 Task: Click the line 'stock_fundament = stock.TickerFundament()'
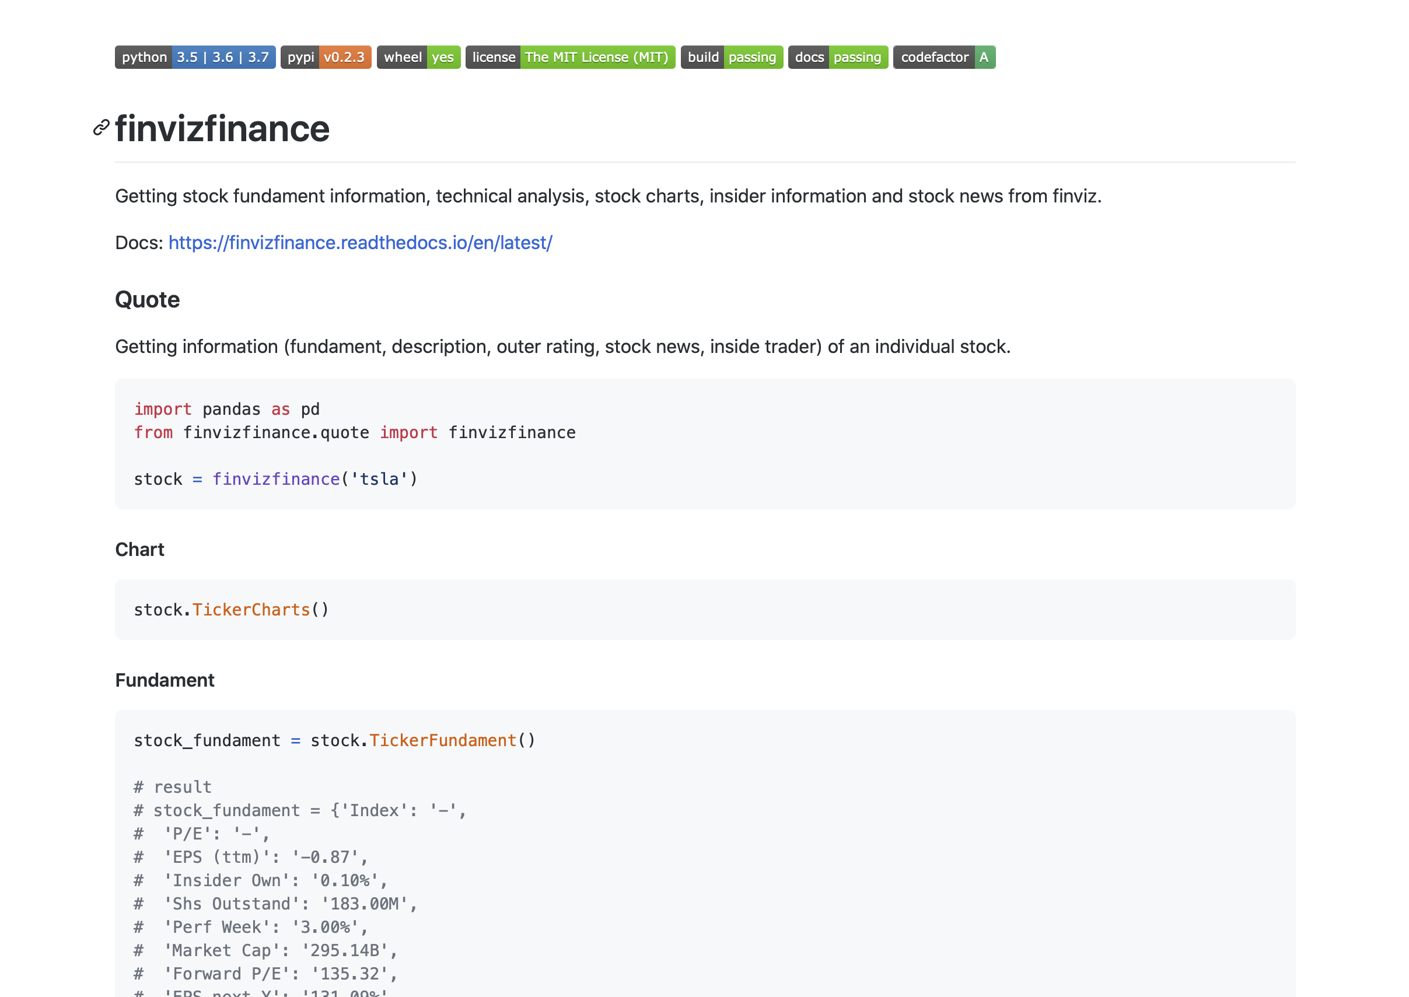coord(334,741)
